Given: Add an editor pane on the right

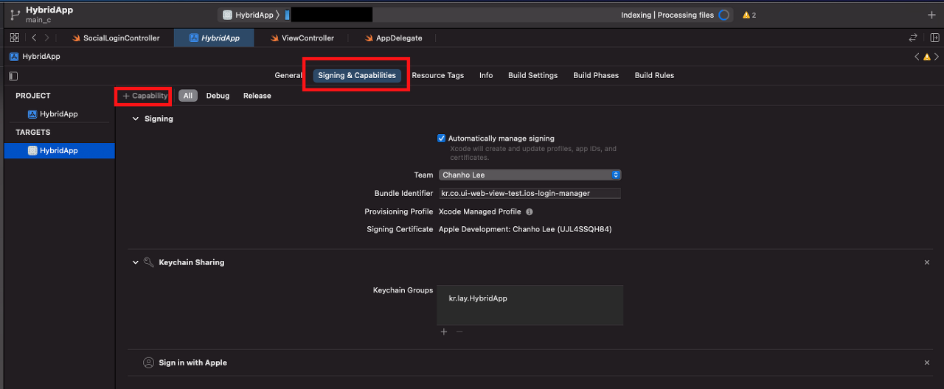Looking at the screenshot, I should tap(934, 38).
